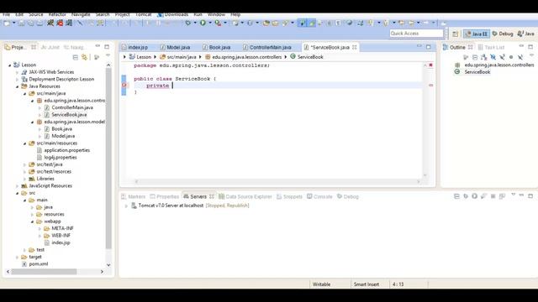The image size is (538, 302).
Task: Click the stop server icon in Servers view
Action: (493, 196)
